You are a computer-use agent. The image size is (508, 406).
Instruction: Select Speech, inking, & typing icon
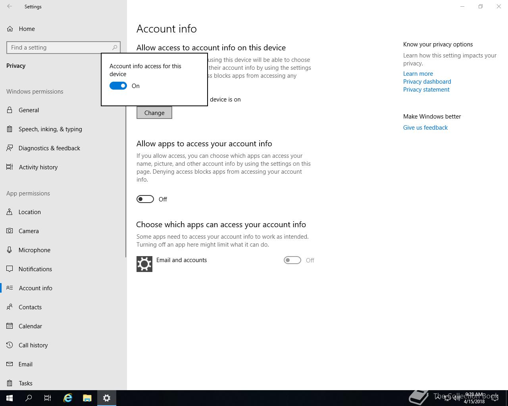pos(10,129)
